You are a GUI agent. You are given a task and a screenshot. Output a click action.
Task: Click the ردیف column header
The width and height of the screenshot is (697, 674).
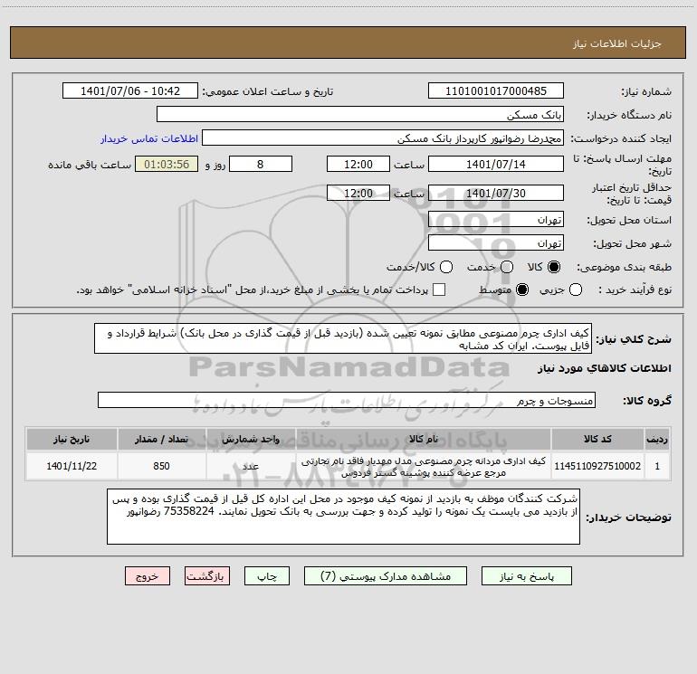point(657,439)
